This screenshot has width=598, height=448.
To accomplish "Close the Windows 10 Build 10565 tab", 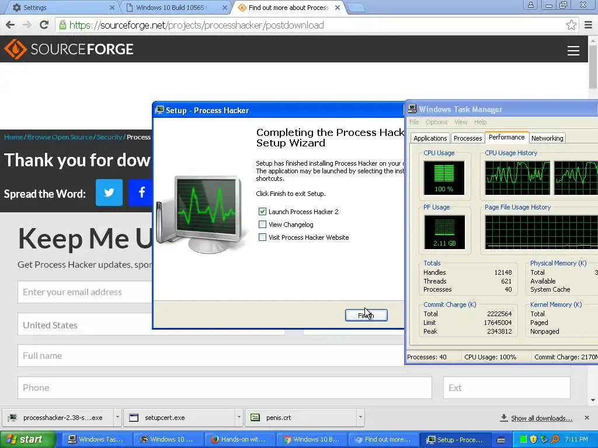I will tap(225, 7).
